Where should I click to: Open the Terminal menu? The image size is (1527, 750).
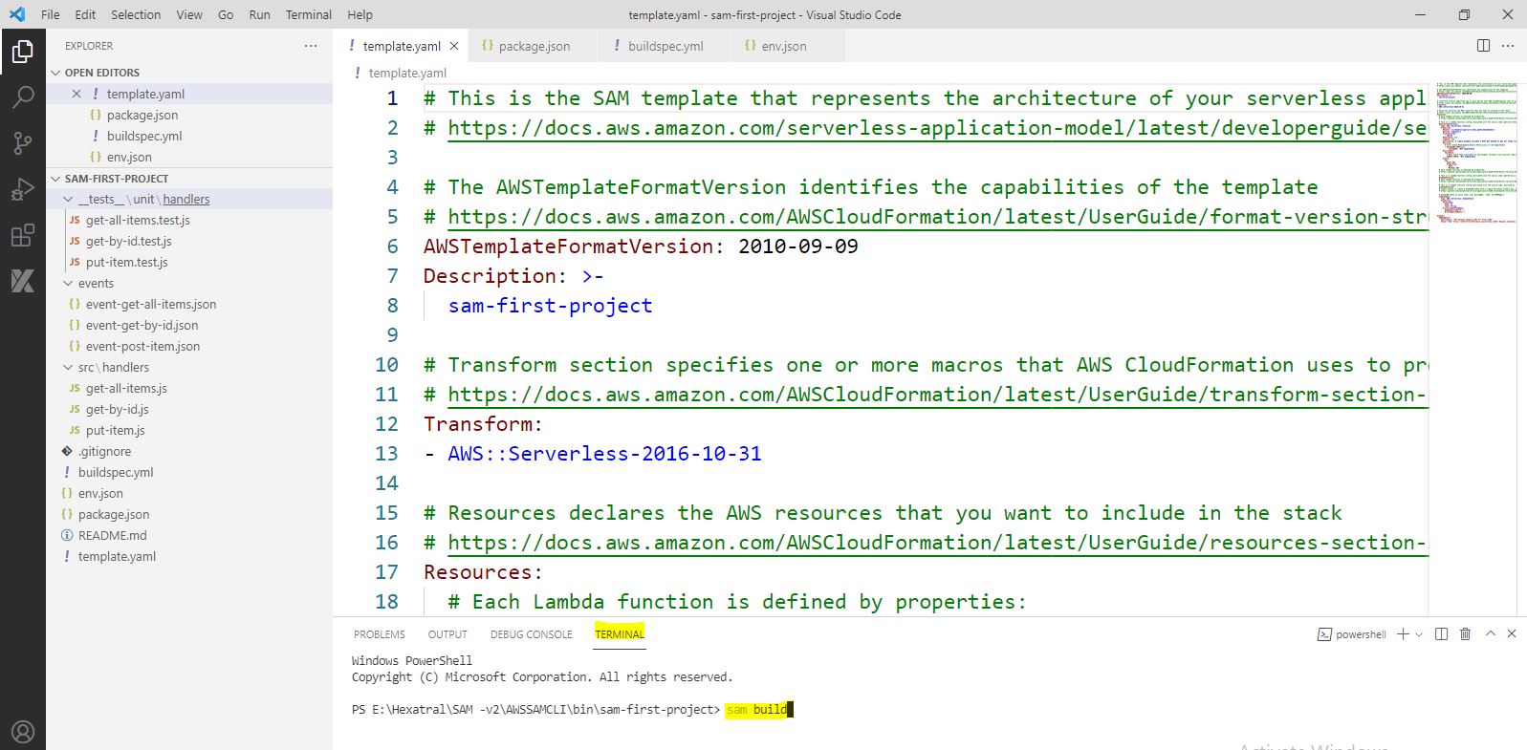(308, 14)
